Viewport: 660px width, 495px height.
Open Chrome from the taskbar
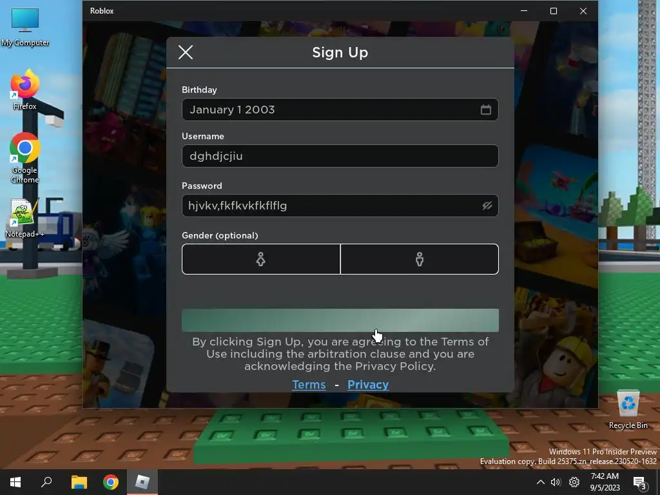(x=111, y=482)
